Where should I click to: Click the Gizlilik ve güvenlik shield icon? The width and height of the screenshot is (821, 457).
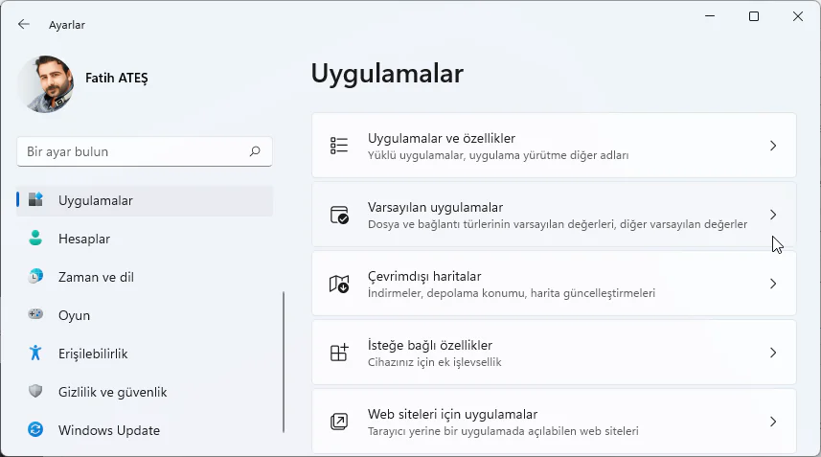coord(35,392)
